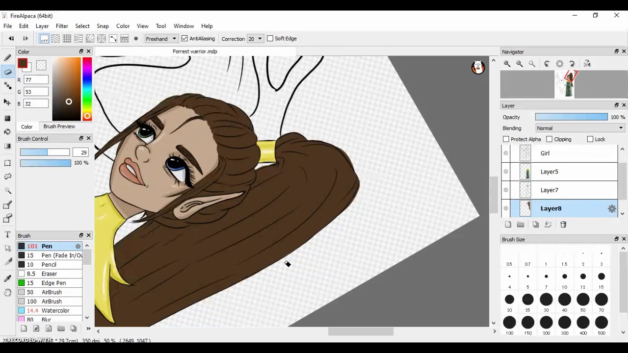628x353 pixels.
Task: Enable radial snap guide
Action: pyautogui.click(x=90, y=39)
